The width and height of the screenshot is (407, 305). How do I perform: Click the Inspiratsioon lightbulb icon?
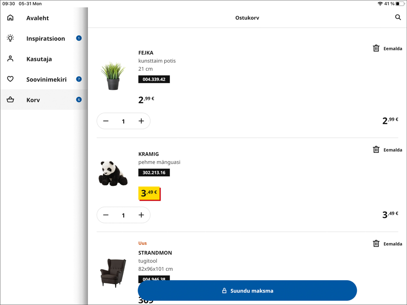(x=11, y=38)
